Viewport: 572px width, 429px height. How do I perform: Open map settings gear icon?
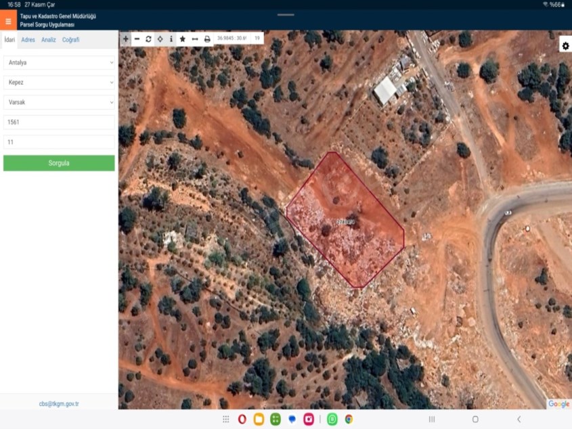565,45
